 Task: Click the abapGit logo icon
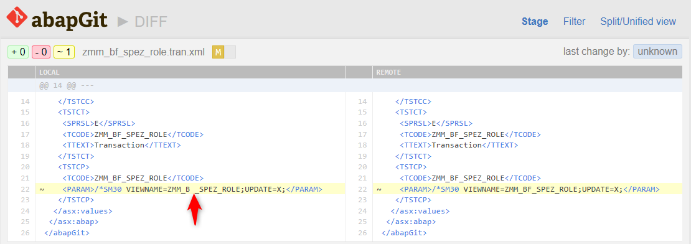(x=17, y=18)
